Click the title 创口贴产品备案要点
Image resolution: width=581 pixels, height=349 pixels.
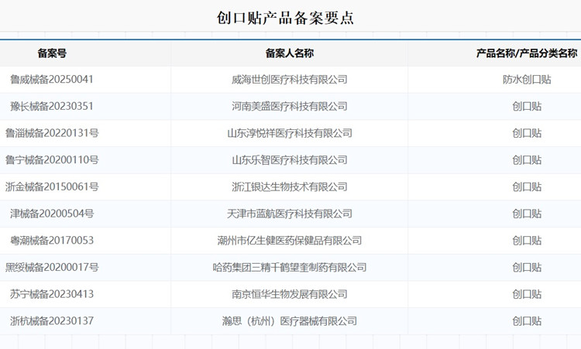(285, 18)
